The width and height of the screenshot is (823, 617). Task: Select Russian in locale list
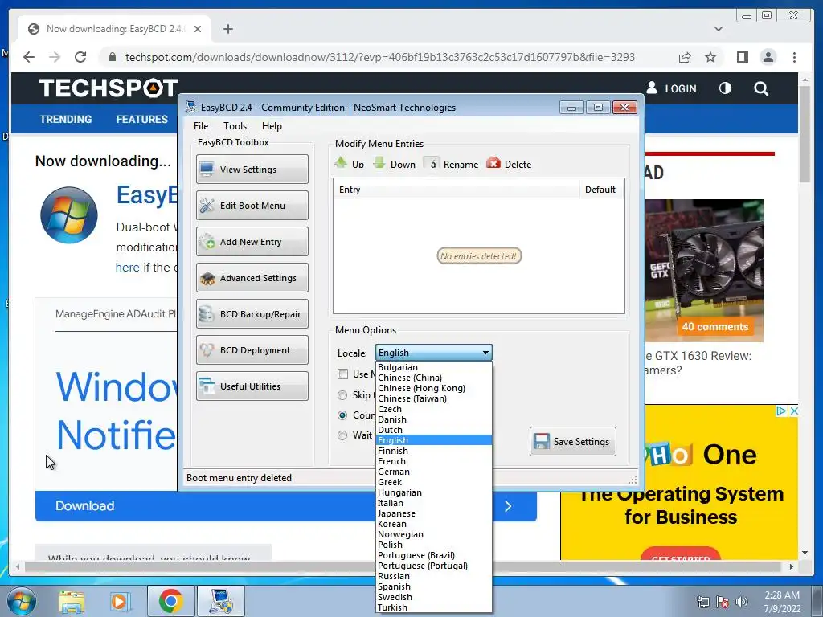coord(433,576)
